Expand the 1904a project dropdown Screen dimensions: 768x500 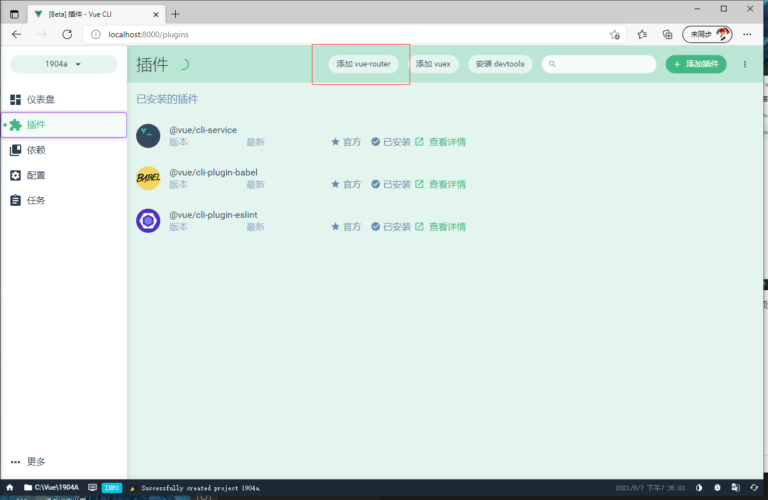[x=64, y=64]
